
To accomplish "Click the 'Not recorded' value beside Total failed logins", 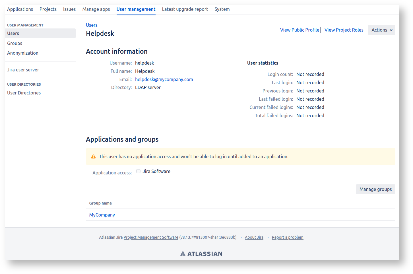I will [310, 116].
